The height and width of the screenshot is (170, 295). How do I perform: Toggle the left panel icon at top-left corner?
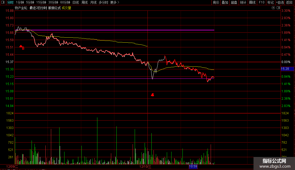3,2
